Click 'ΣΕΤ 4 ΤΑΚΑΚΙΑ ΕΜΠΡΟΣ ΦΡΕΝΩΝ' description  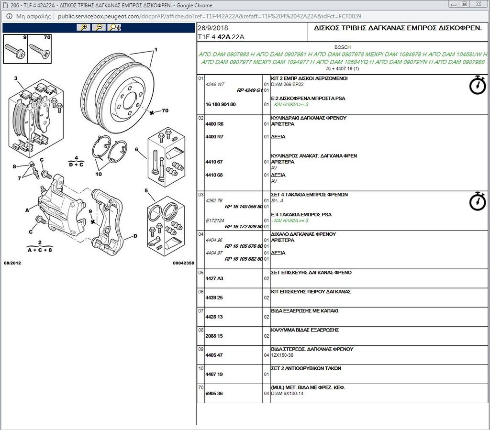[310, 195]
